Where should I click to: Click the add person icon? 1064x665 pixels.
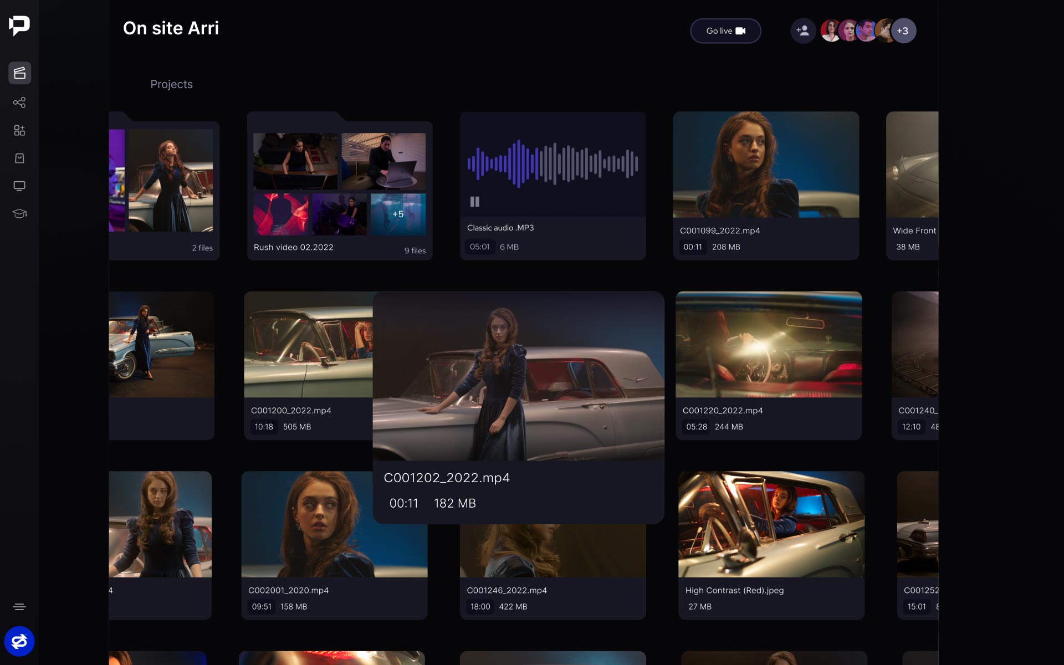[803, 30]
